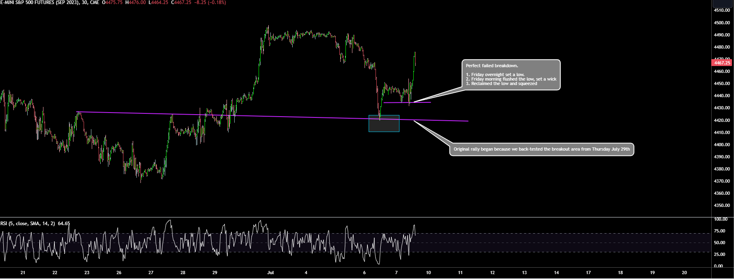The image size is (734, 279).
Task: Click the RSI scale label 0.00
Action: click(718, 266)
